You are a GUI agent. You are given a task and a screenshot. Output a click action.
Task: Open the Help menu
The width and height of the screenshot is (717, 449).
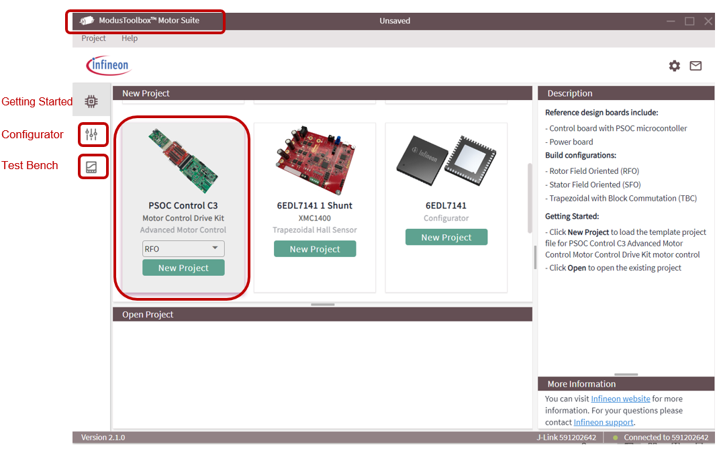pyautogui.click(x=130, y=38)
